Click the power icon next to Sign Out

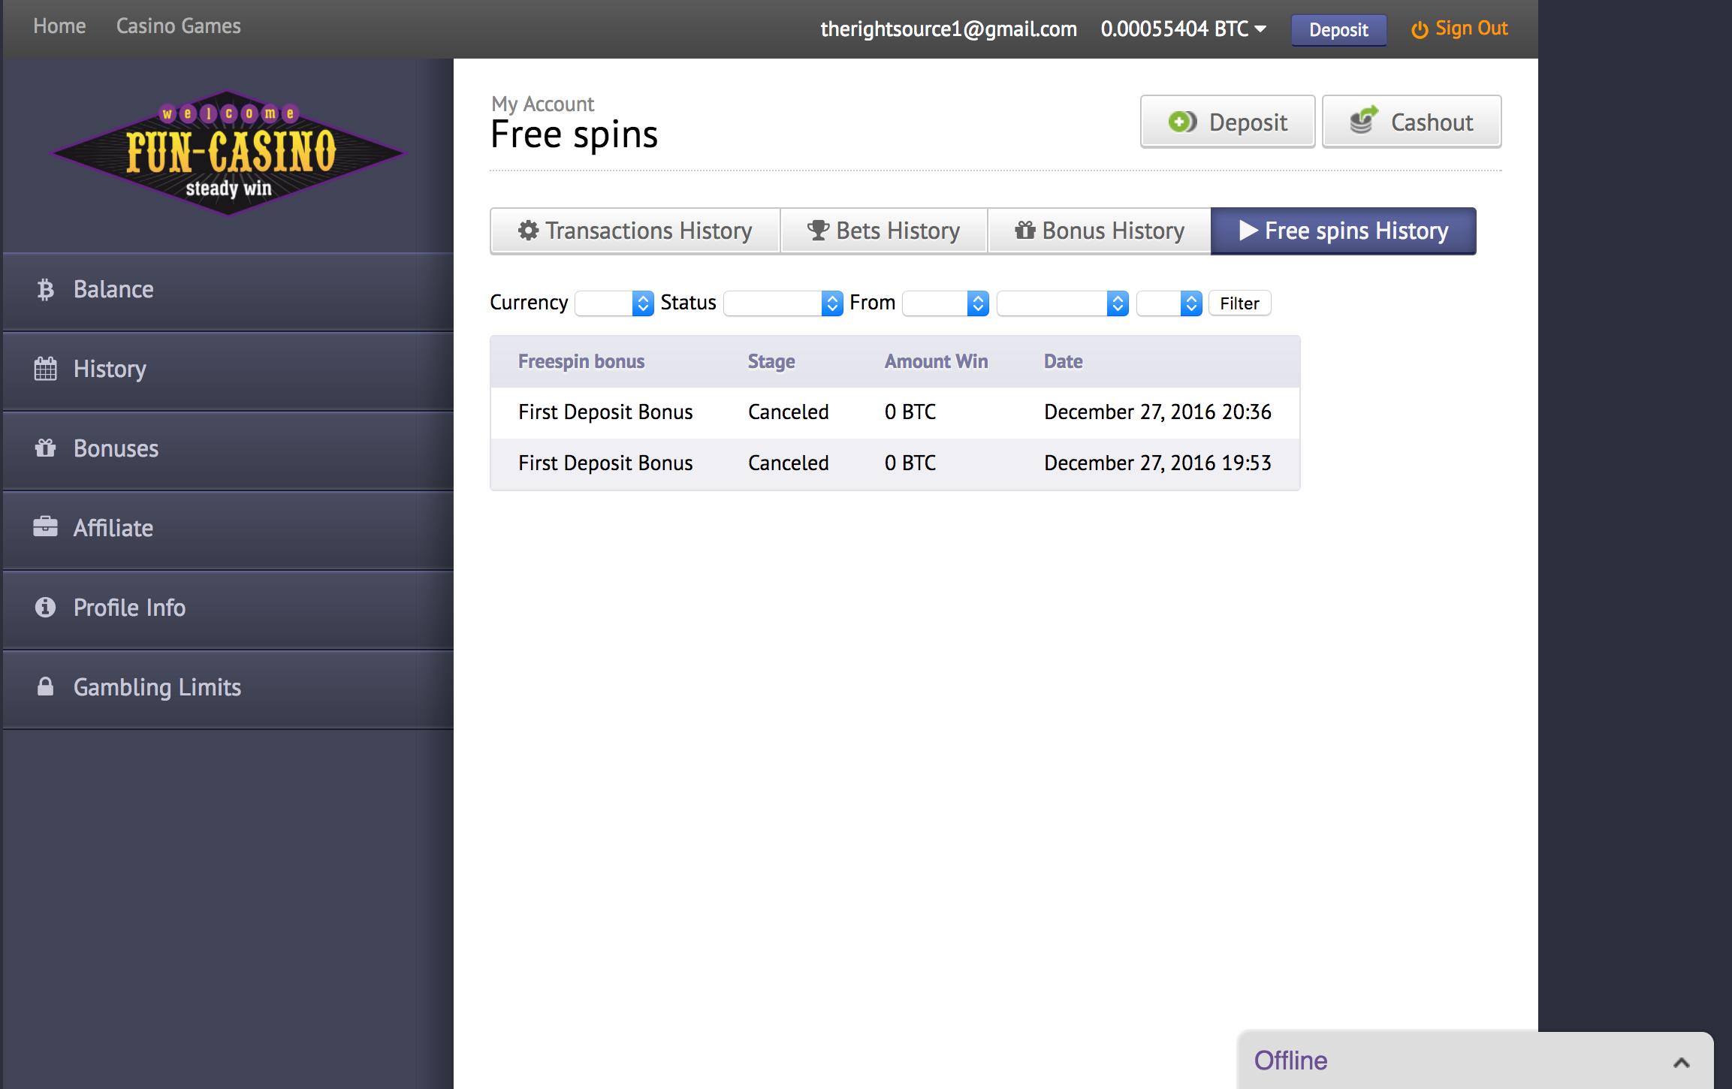(1419, 30)
